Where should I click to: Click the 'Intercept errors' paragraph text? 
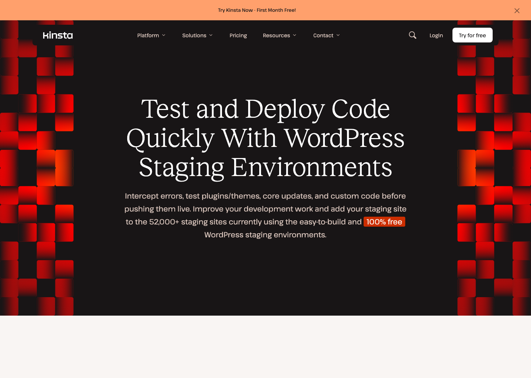click(x=265, y=216)
